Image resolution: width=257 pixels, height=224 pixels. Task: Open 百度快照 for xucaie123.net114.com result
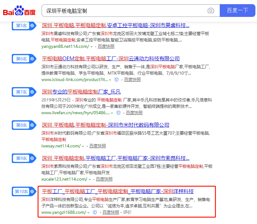104,179
